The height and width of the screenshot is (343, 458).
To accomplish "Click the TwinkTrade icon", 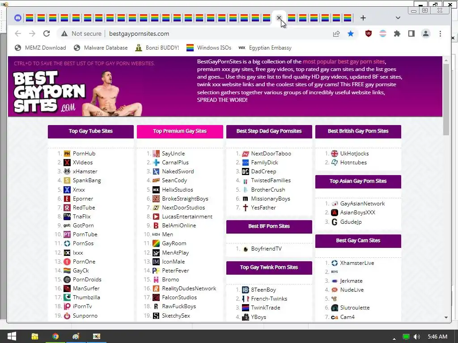I will click(246, 308).
